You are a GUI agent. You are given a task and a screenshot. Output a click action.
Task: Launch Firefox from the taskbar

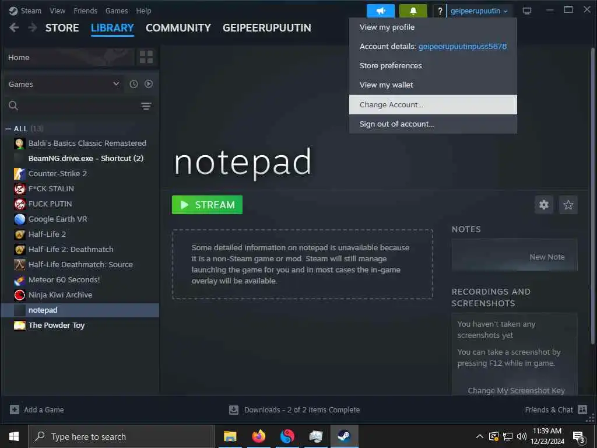click(258, 436)
